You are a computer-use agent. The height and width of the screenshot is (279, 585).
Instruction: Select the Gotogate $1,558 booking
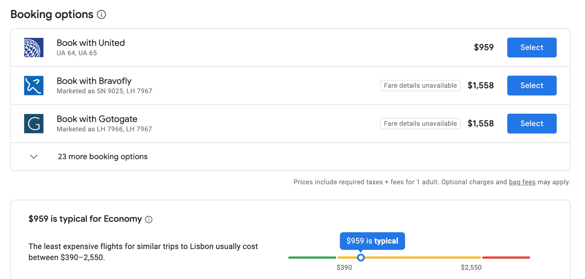coord(531,124)
